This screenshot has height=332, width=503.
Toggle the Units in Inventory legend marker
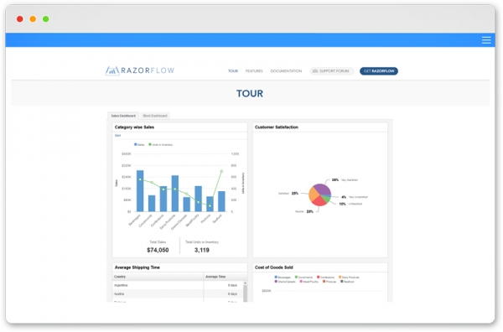point(150,144)
